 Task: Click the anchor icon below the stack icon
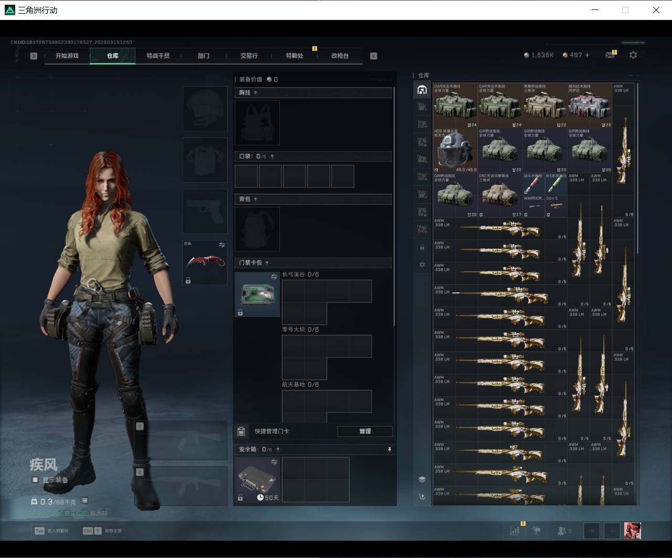coord(422,497)
